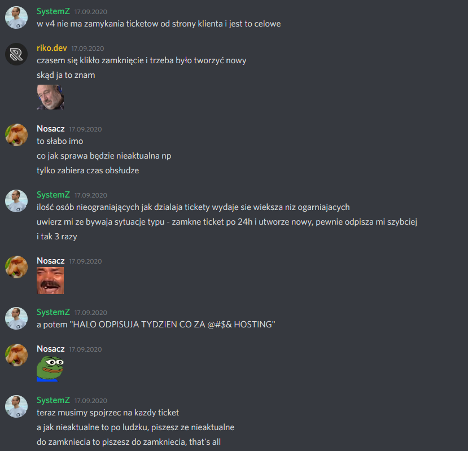Click the old man emote under 'skąd ja to znam'

[50, 97]
